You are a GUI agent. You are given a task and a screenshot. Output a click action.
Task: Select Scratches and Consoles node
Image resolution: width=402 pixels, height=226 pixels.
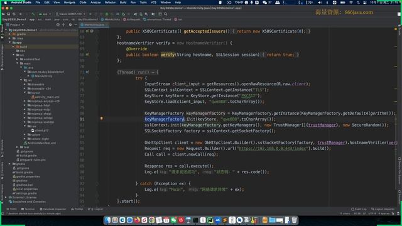click(27, 202)
